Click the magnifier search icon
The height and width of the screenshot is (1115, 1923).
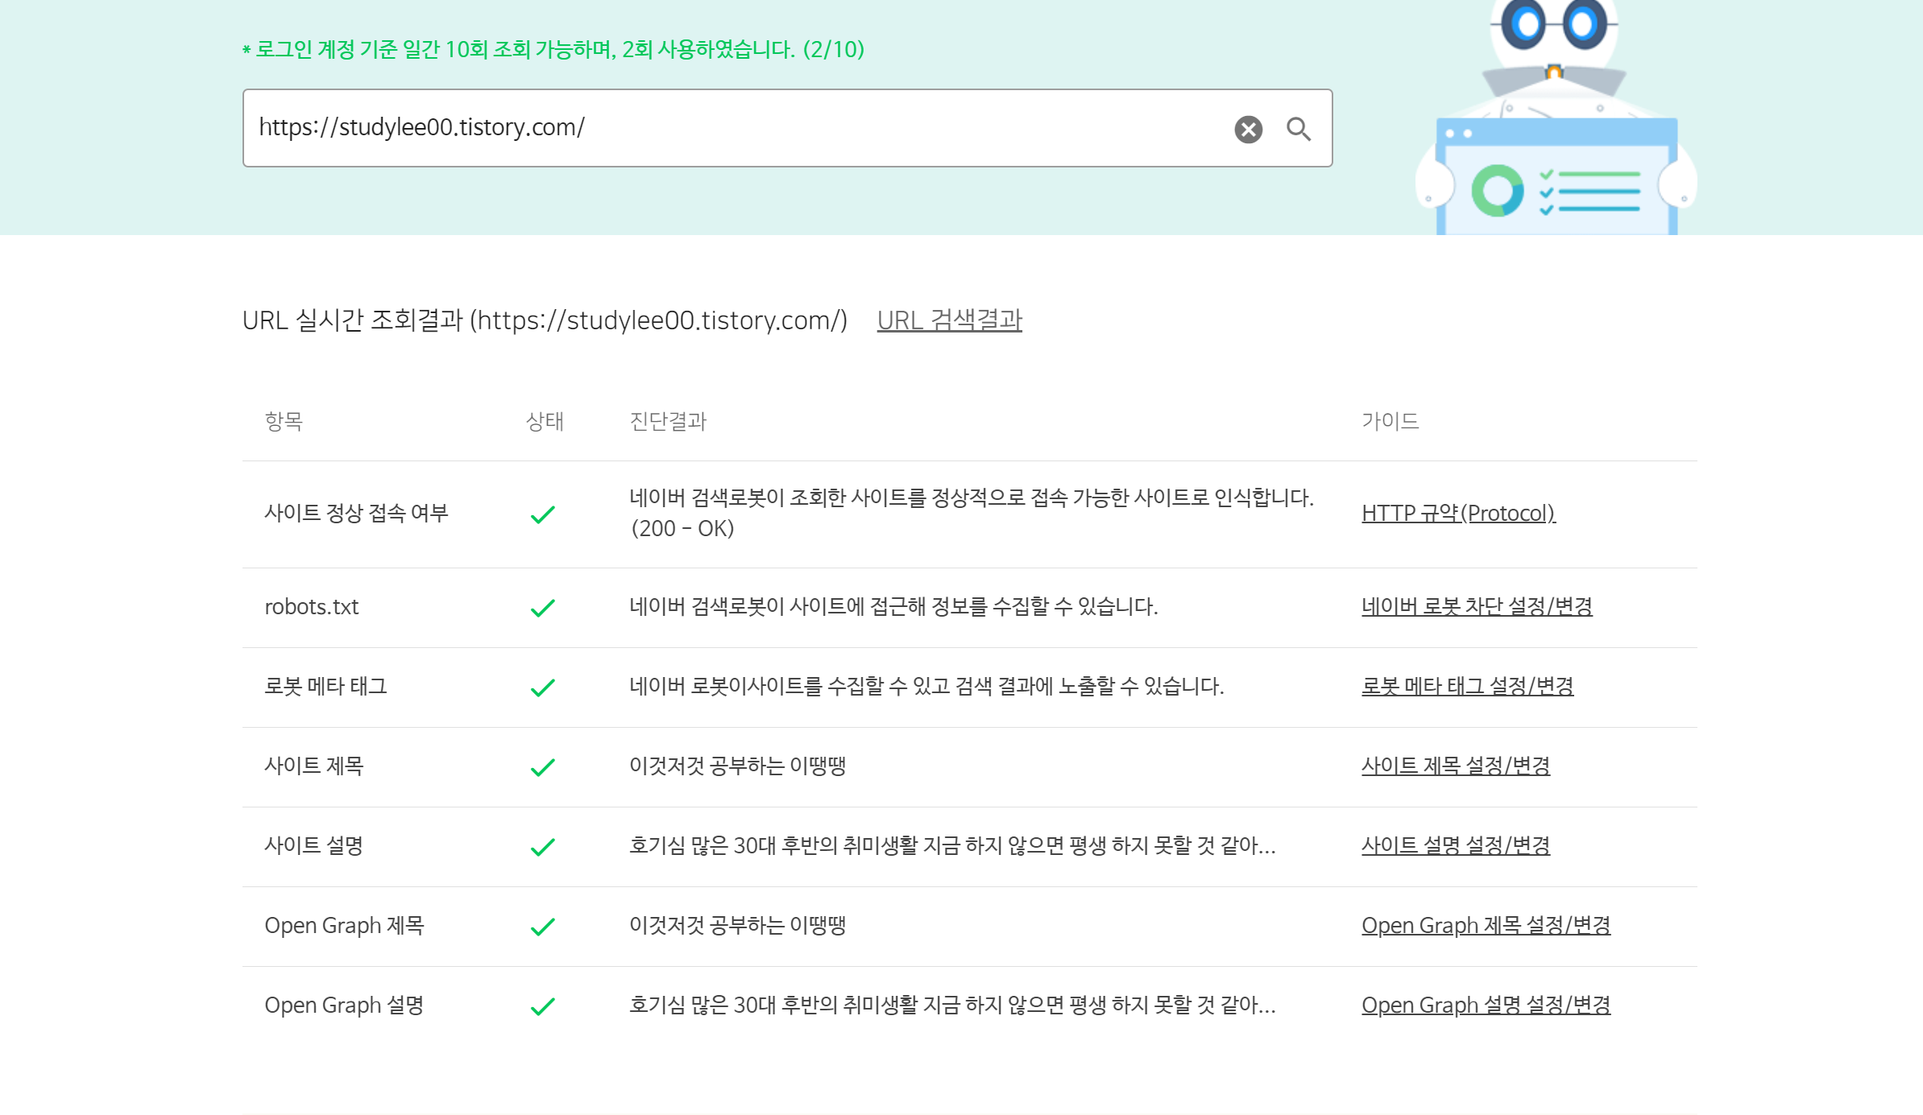click(1298, 129)
